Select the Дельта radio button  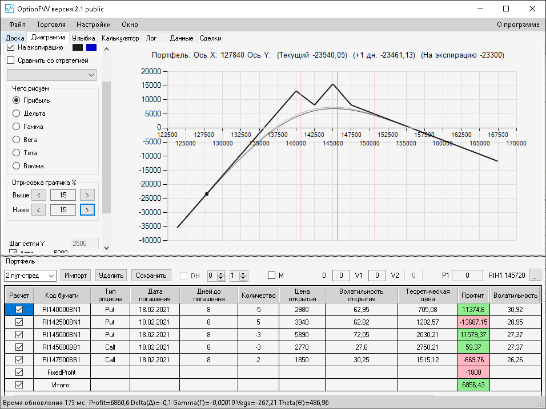(x=16, y=114)
